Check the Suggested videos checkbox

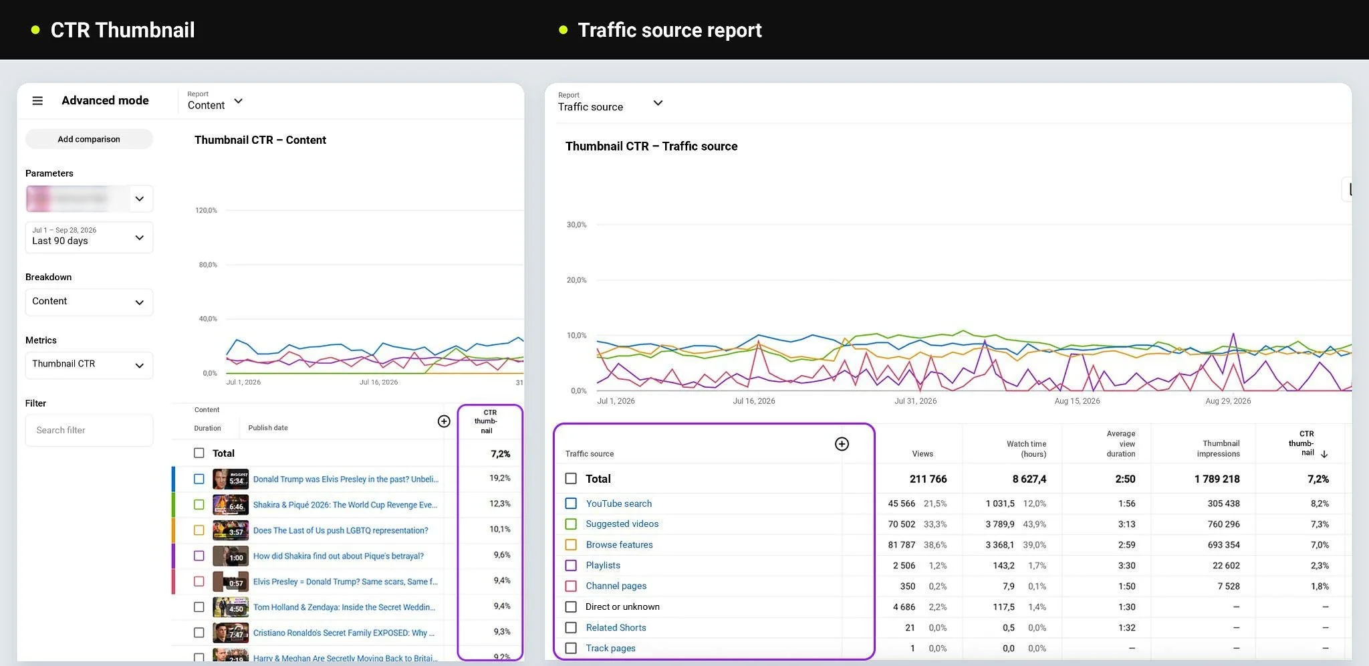click(571, 524)
